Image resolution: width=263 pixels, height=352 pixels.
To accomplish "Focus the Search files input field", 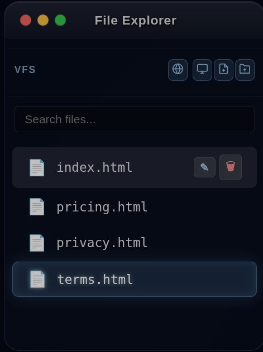I will pyautogui.click(x=135, y=119).
